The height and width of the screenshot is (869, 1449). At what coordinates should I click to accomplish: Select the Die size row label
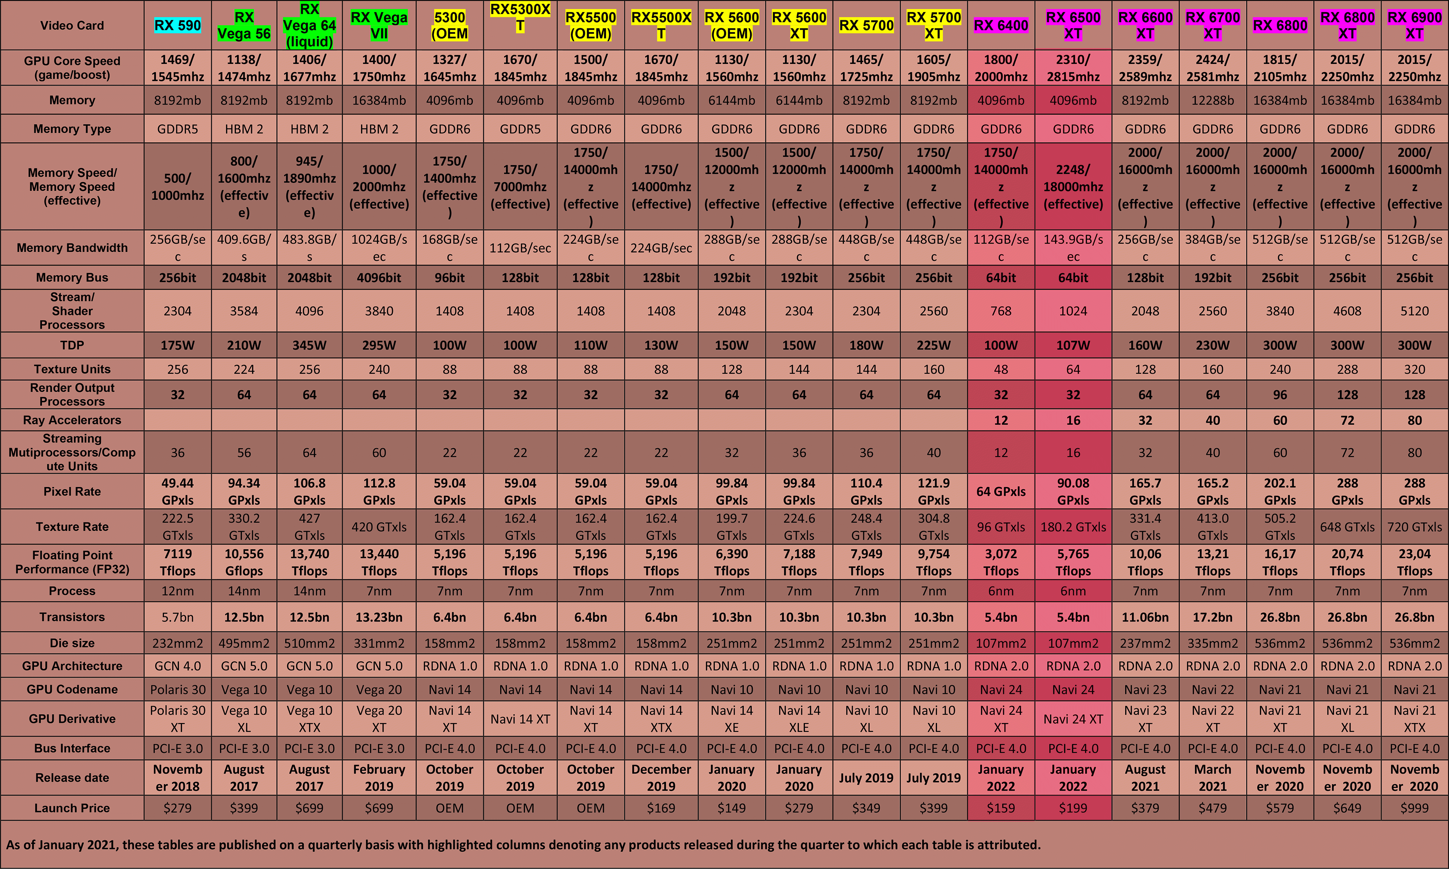point(72,643)
